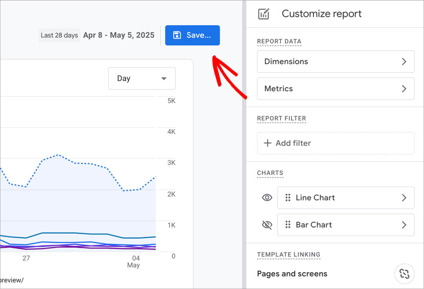Click the Save... button
The image size is (424, 289).
[x=192, y=35]
